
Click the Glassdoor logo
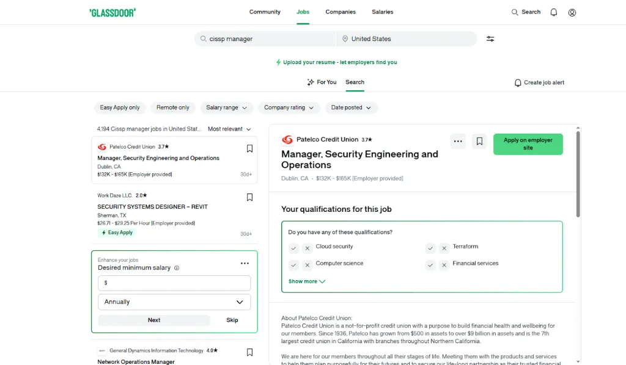tap(112, 12)
